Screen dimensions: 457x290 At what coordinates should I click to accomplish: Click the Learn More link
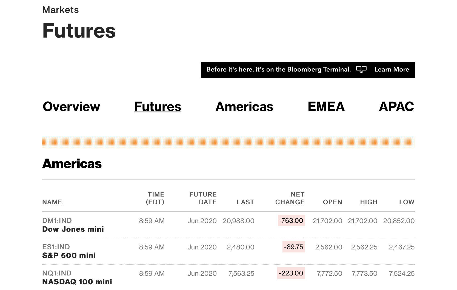[392, 70]
